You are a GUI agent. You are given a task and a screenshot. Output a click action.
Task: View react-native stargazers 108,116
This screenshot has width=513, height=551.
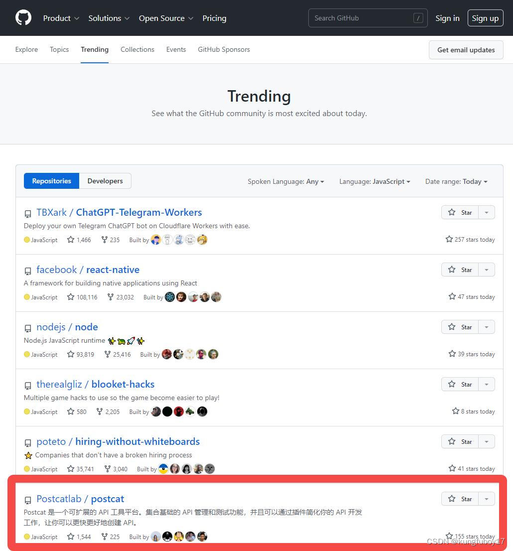click(82, 297)
